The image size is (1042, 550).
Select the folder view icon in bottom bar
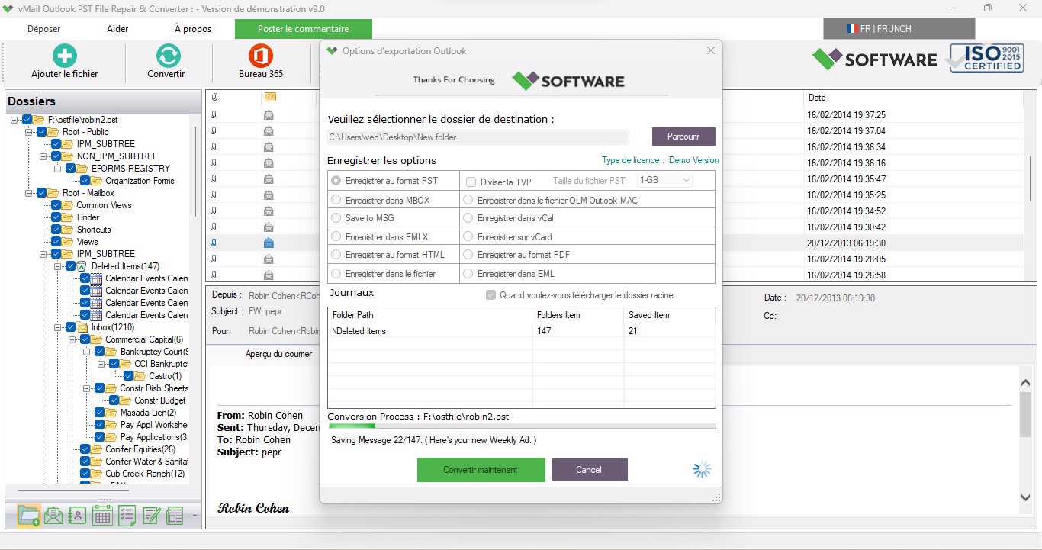tap(28, 516)
